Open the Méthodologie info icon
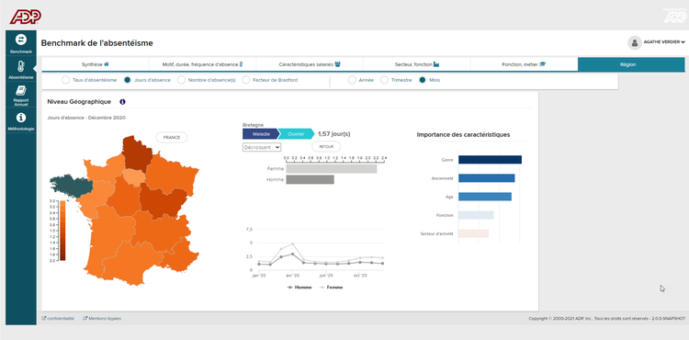This screenshot has height=340, width=689. [x=20, y=118]
